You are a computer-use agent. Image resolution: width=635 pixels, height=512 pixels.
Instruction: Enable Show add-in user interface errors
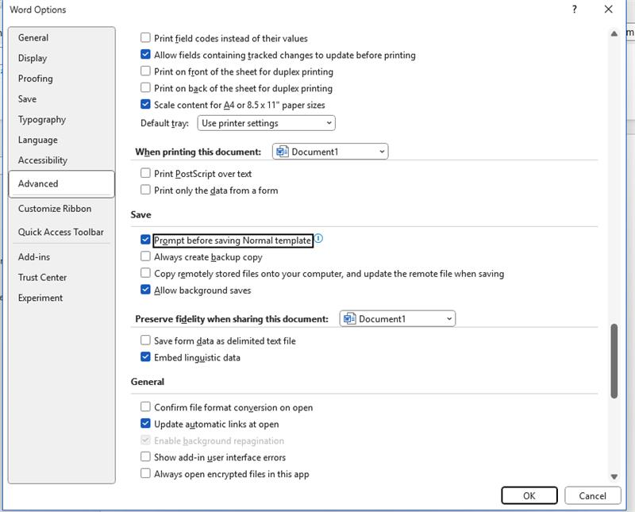coord(144,457)
